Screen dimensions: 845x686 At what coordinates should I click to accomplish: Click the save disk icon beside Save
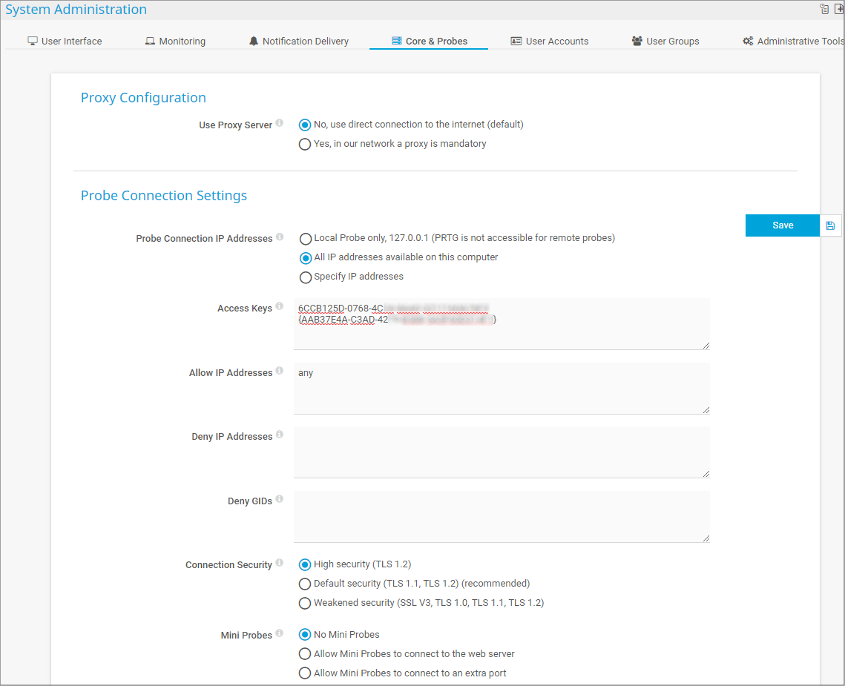829,225
